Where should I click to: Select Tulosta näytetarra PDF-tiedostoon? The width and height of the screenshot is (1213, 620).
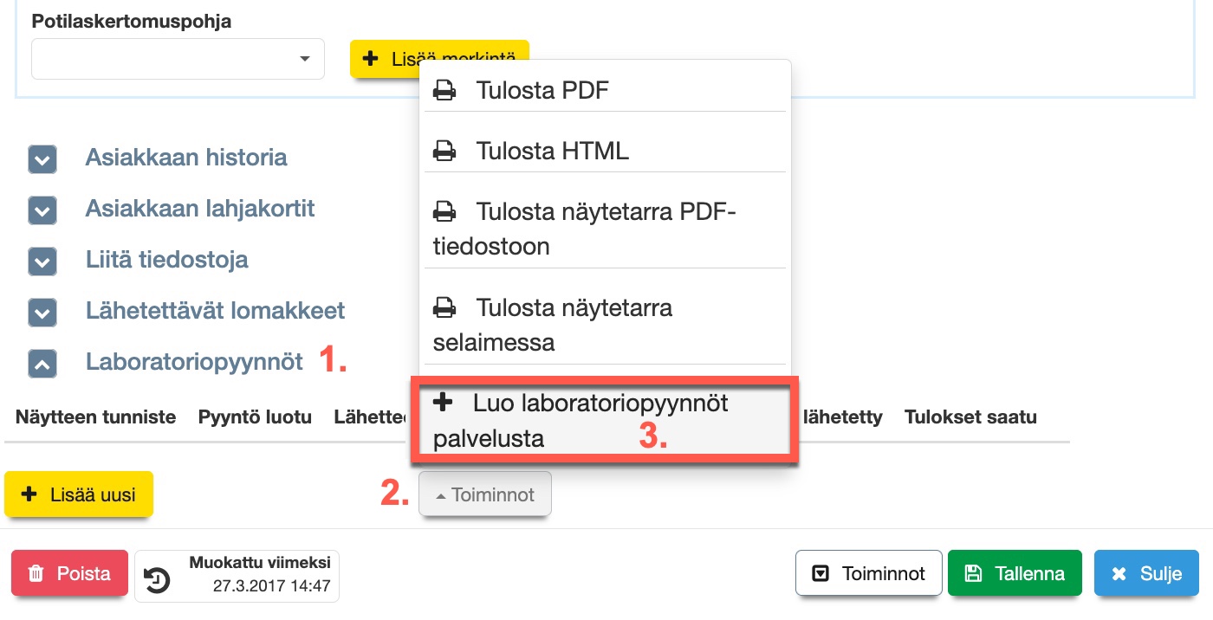pyautogui.click(x=604, y=229)
